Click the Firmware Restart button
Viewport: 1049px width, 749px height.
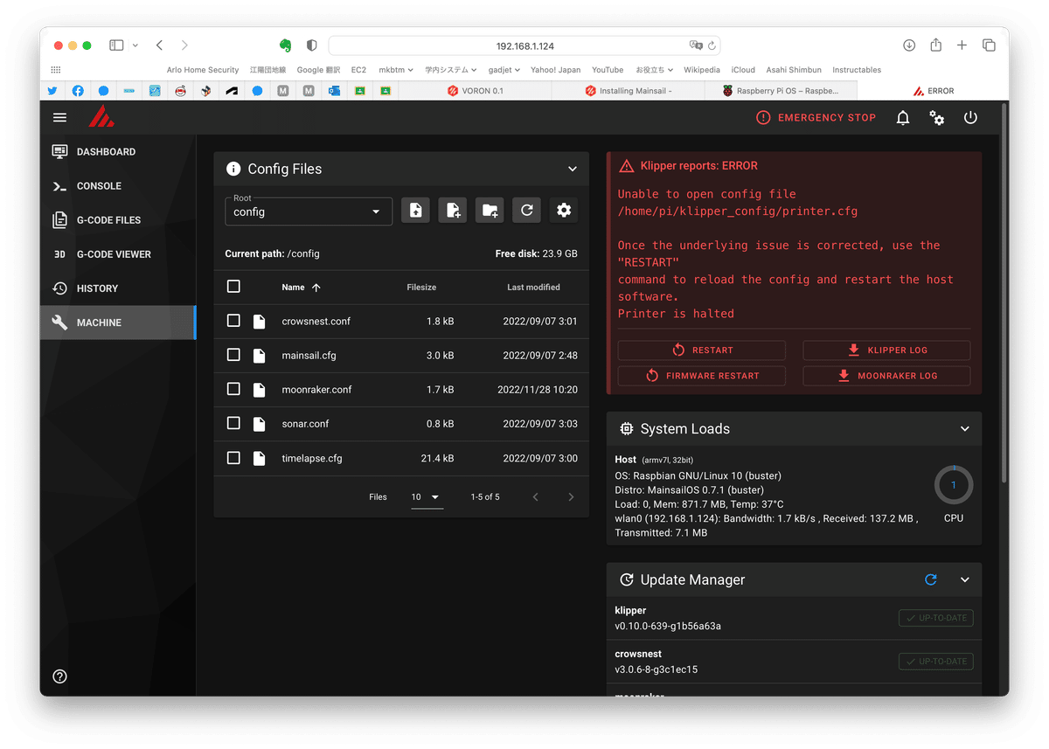tap(702, 376)
